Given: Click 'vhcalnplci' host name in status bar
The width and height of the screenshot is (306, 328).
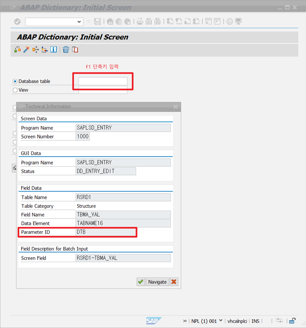Looking at the screenshot, I should 237,321.
